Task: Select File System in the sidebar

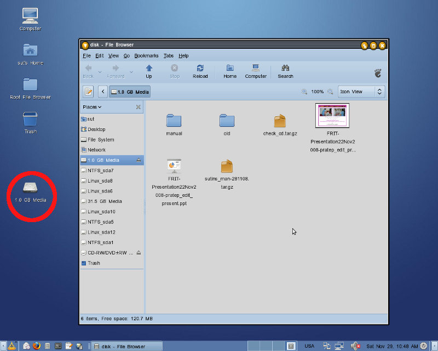Action: click(x=112, y=140)
